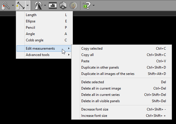Image resolution: width=176 pixels, height=124 pixels.
Task: Expand dropdown arrow beside flip tool
Action: click(45, 5)
